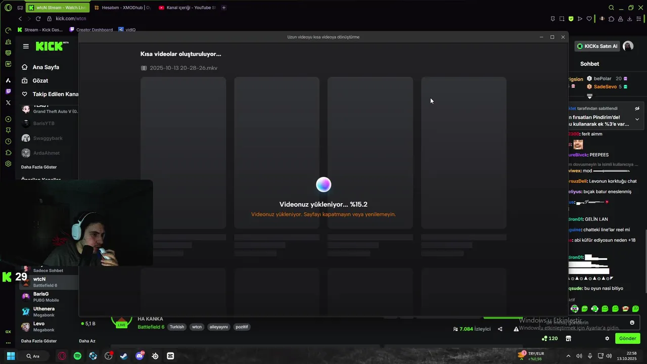Open Gözat in Kick sidebar
This screenshot has height=364, width=647.
point(35,80)
